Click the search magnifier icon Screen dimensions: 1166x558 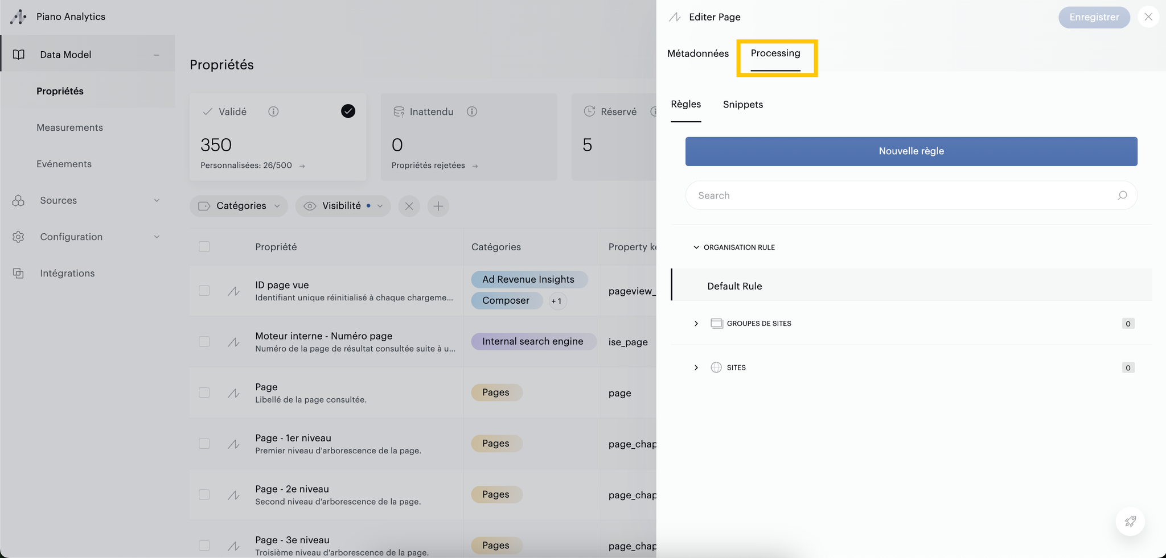tap(1122, 196)
